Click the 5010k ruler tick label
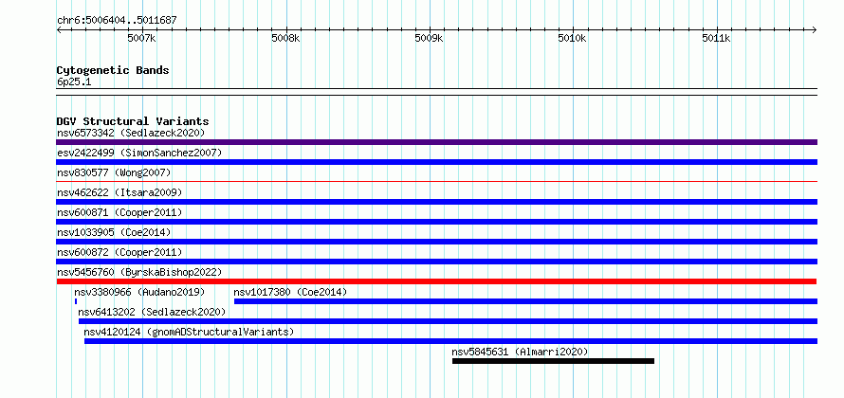Viewport: 844px width, 398px height. tap(572, 39)
